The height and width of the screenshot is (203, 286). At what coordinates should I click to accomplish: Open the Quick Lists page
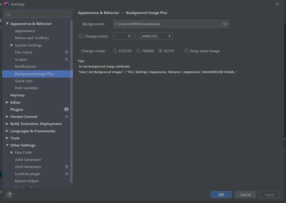pos(24,81)
